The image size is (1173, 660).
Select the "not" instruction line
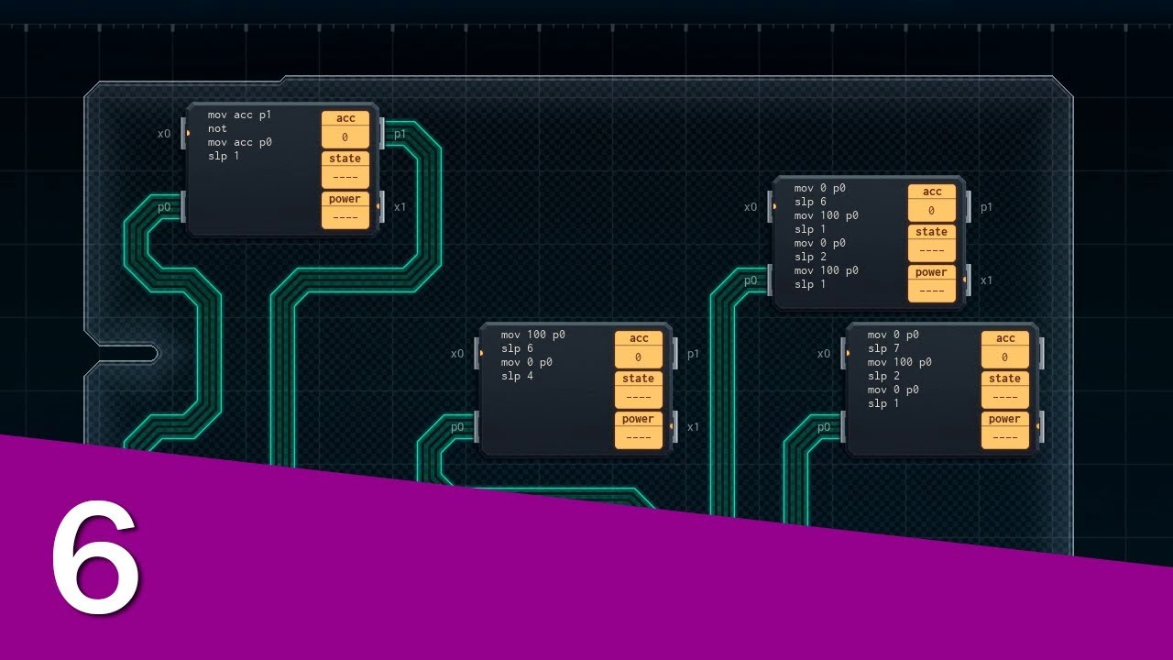[217, 128]
